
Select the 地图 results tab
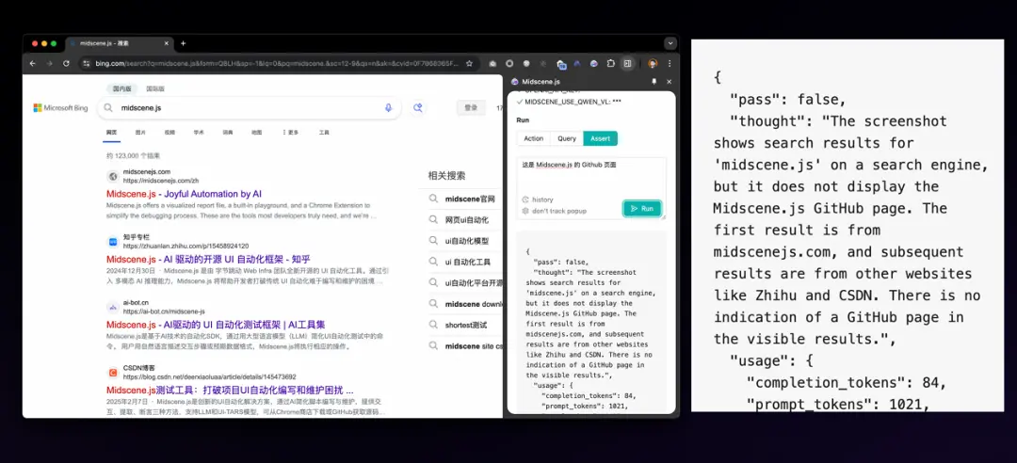coord(257,133)
